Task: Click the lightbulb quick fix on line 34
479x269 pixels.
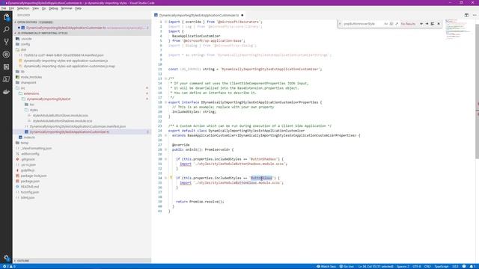Action: pyautogui.click(x=171, y=178)
